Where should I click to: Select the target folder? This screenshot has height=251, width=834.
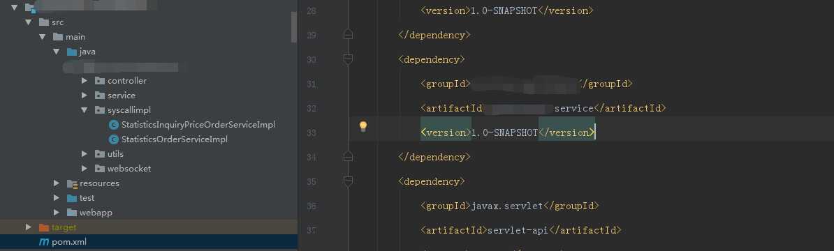(64, 227)
